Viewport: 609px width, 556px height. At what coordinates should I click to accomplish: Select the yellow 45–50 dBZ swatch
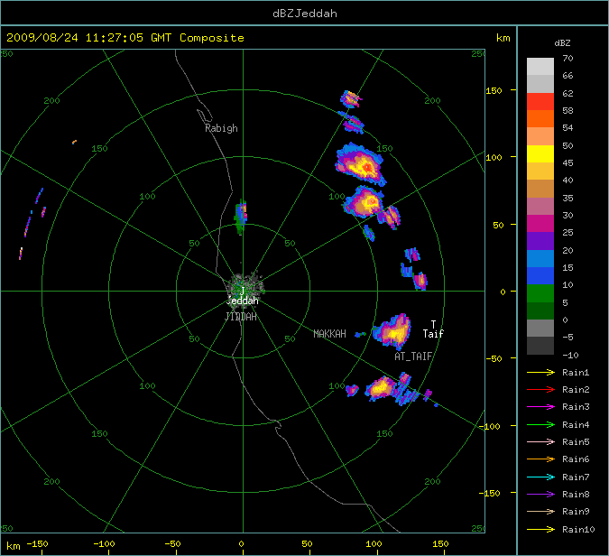pos(540,153)
